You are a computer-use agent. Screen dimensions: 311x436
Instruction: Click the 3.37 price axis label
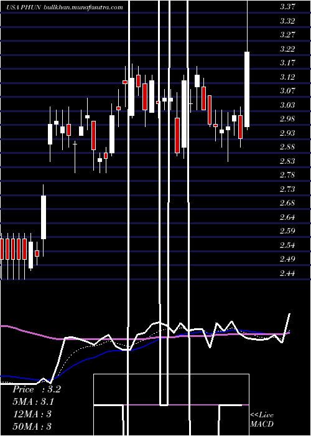[287, 7]
